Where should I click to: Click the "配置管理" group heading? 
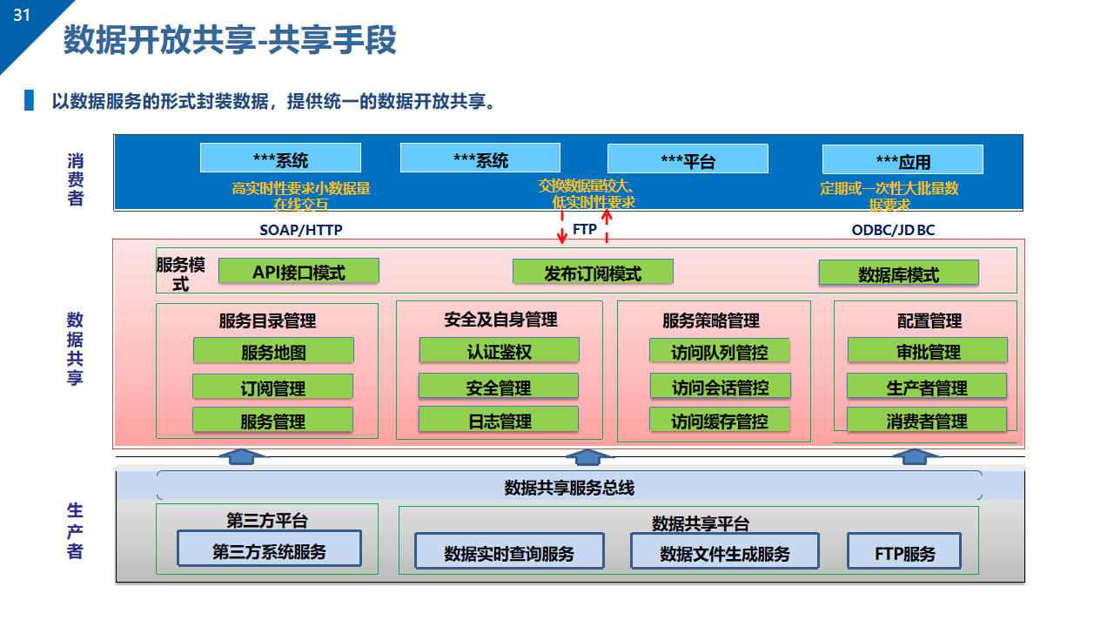coord(929,320)
